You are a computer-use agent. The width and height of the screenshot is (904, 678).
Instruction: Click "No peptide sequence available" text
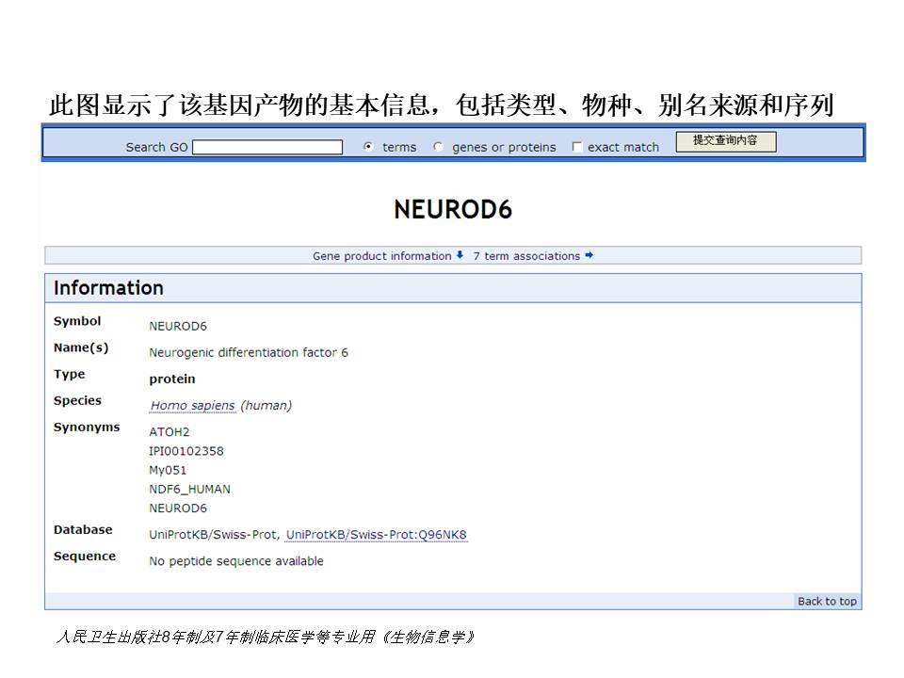(236, 561)
